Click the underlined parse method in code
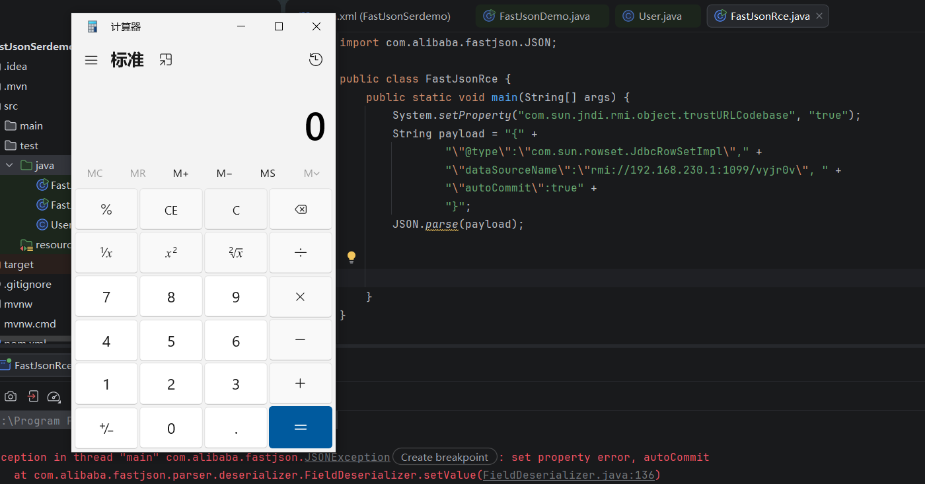 point(441,224)
